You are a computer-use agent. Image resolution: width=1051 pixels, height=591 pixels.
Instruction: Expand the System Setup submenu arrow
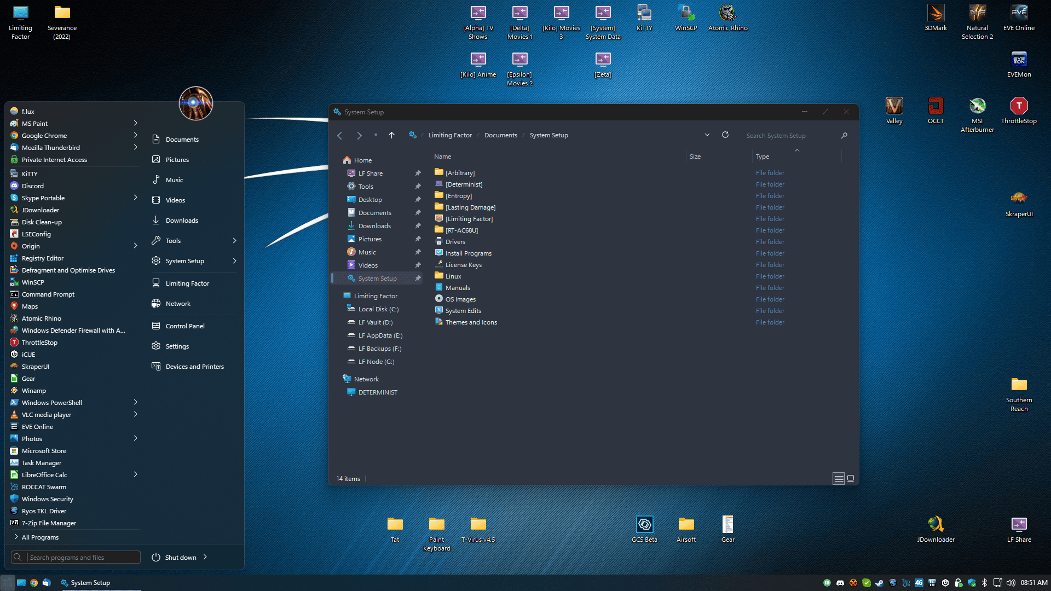point(234,261)
